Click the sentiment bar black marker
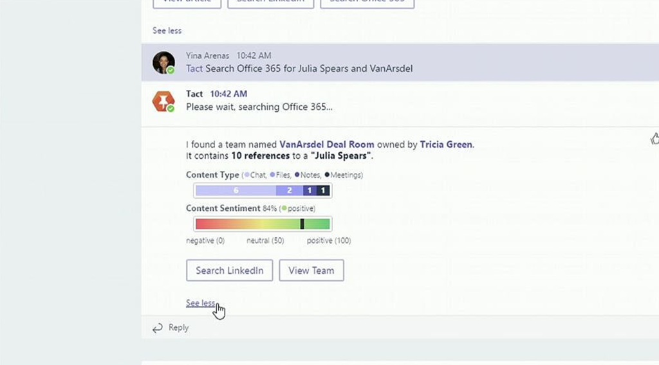The image size is (659, 365). 302,224
